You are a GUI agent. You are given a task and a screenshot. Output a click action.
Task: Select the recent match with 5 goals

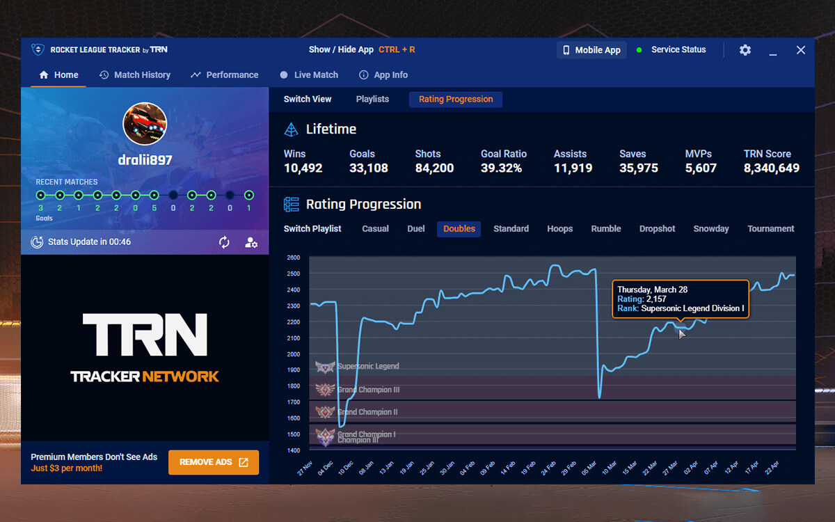[154, 196]
